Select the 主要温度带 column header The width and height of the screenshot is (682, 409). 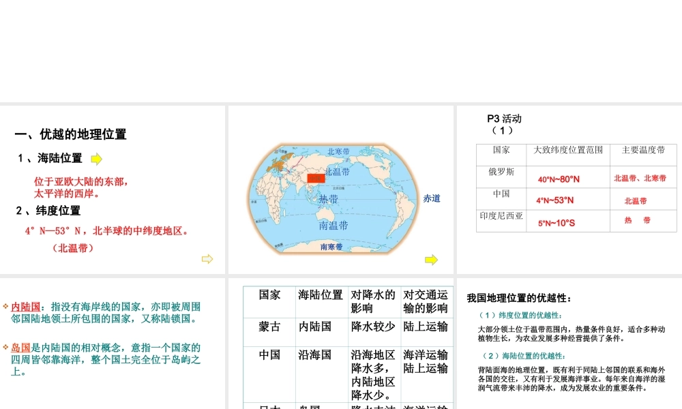(643, 150)
